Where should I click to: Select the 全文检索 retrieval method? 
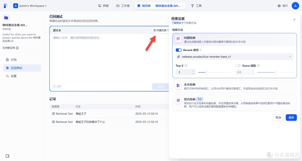[234, 86]
